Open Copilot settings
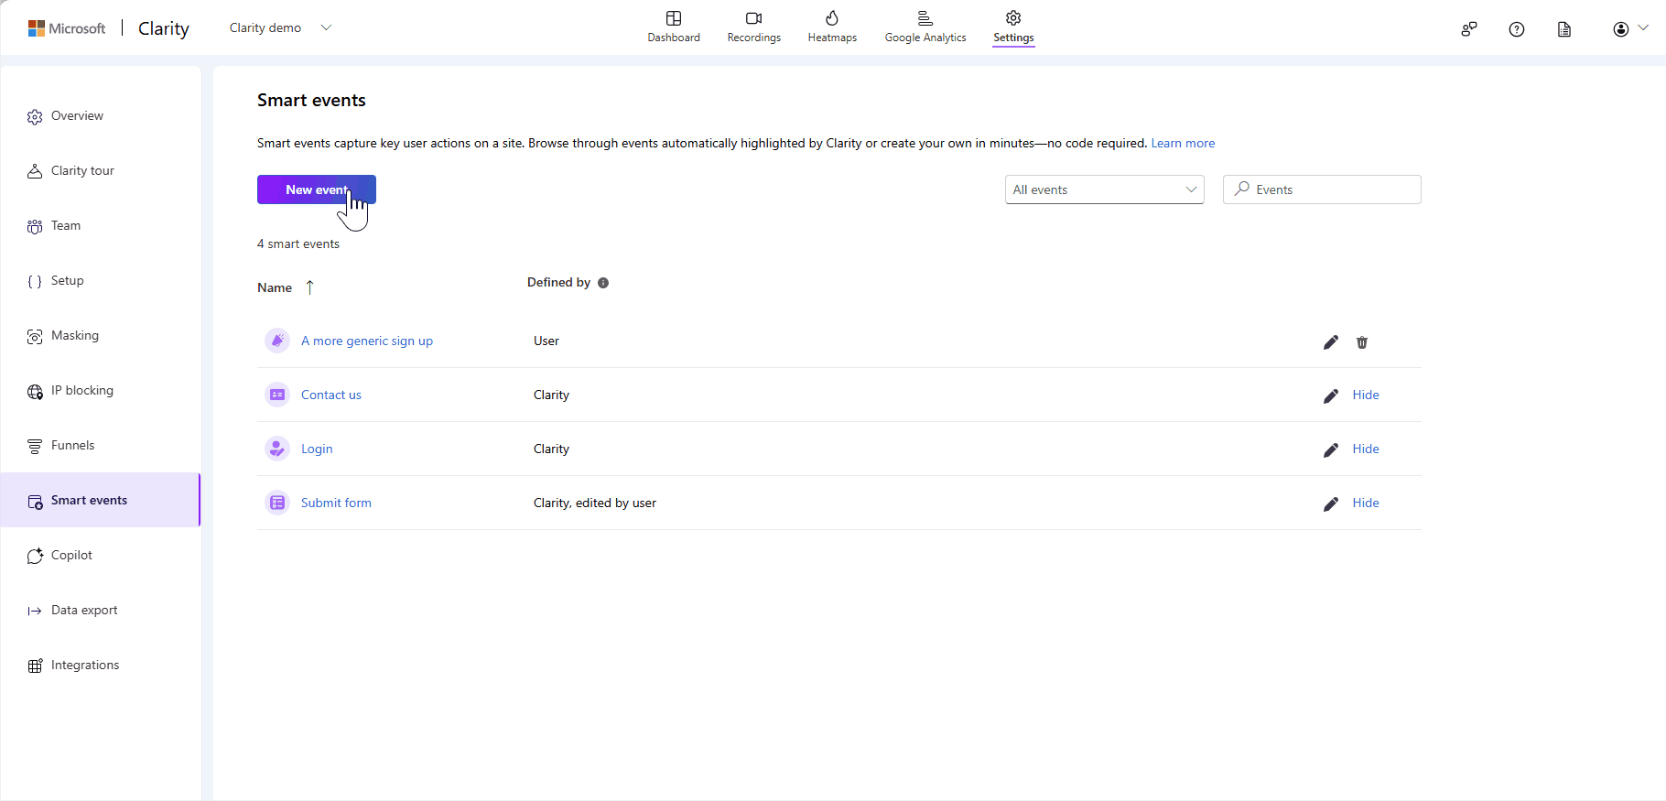Image resolution: width=1666 pixels, height=801 pixels. click(101, 556)
